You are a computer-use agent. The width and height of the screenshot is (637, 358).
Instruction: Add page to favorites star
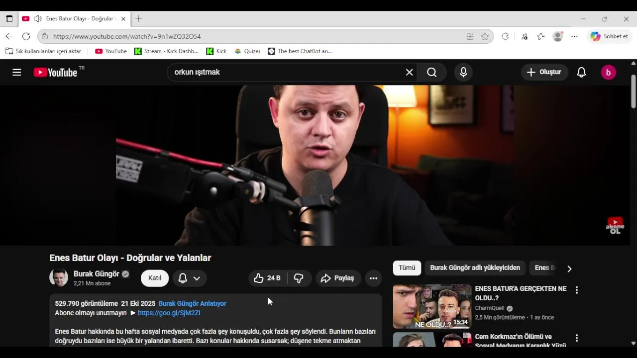[485, 36]
